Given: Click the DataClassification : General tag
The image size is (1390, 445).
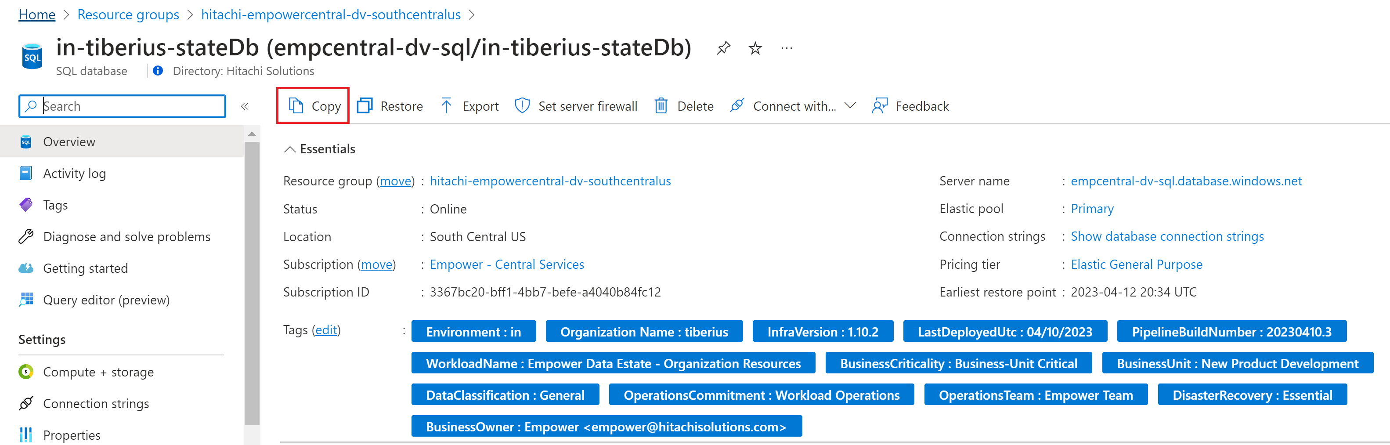Looking at the screenshot, I should click(x=505, y=395).
